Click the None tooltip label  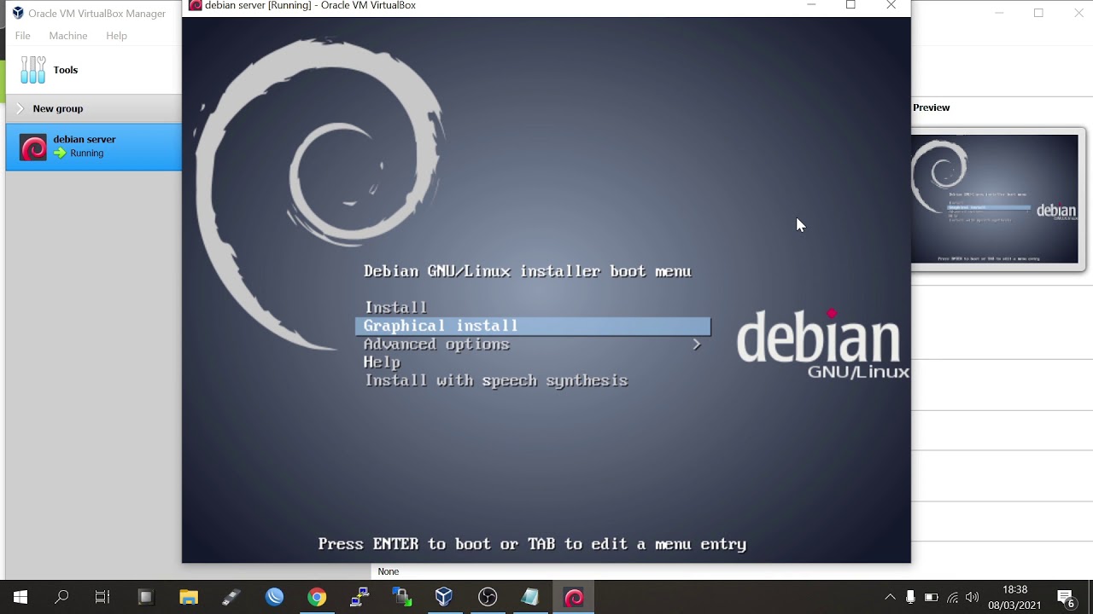(389, 571)
